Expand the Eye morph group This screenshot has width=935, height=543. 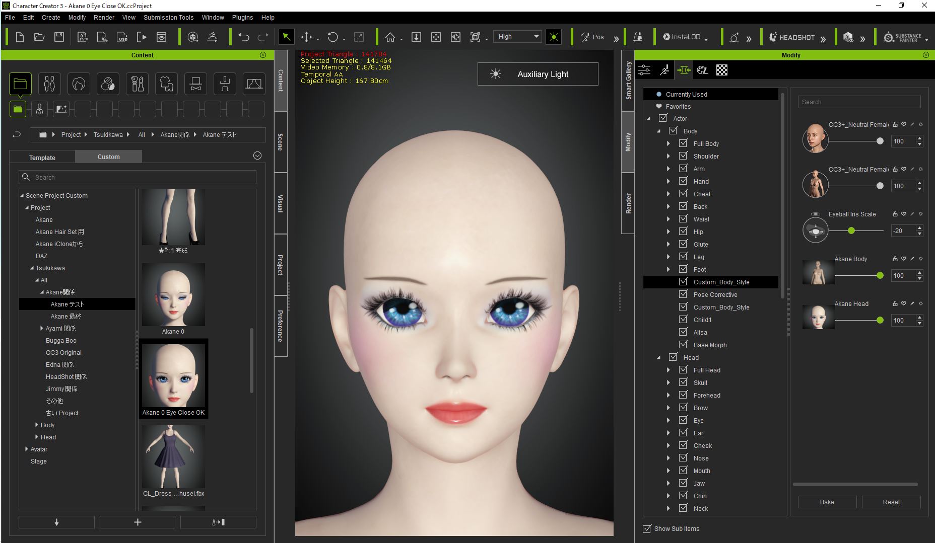coord(669,420)
